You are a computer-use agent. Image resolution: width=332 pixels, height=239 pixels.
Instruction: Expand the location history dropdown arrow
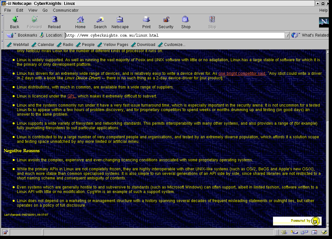287,35
